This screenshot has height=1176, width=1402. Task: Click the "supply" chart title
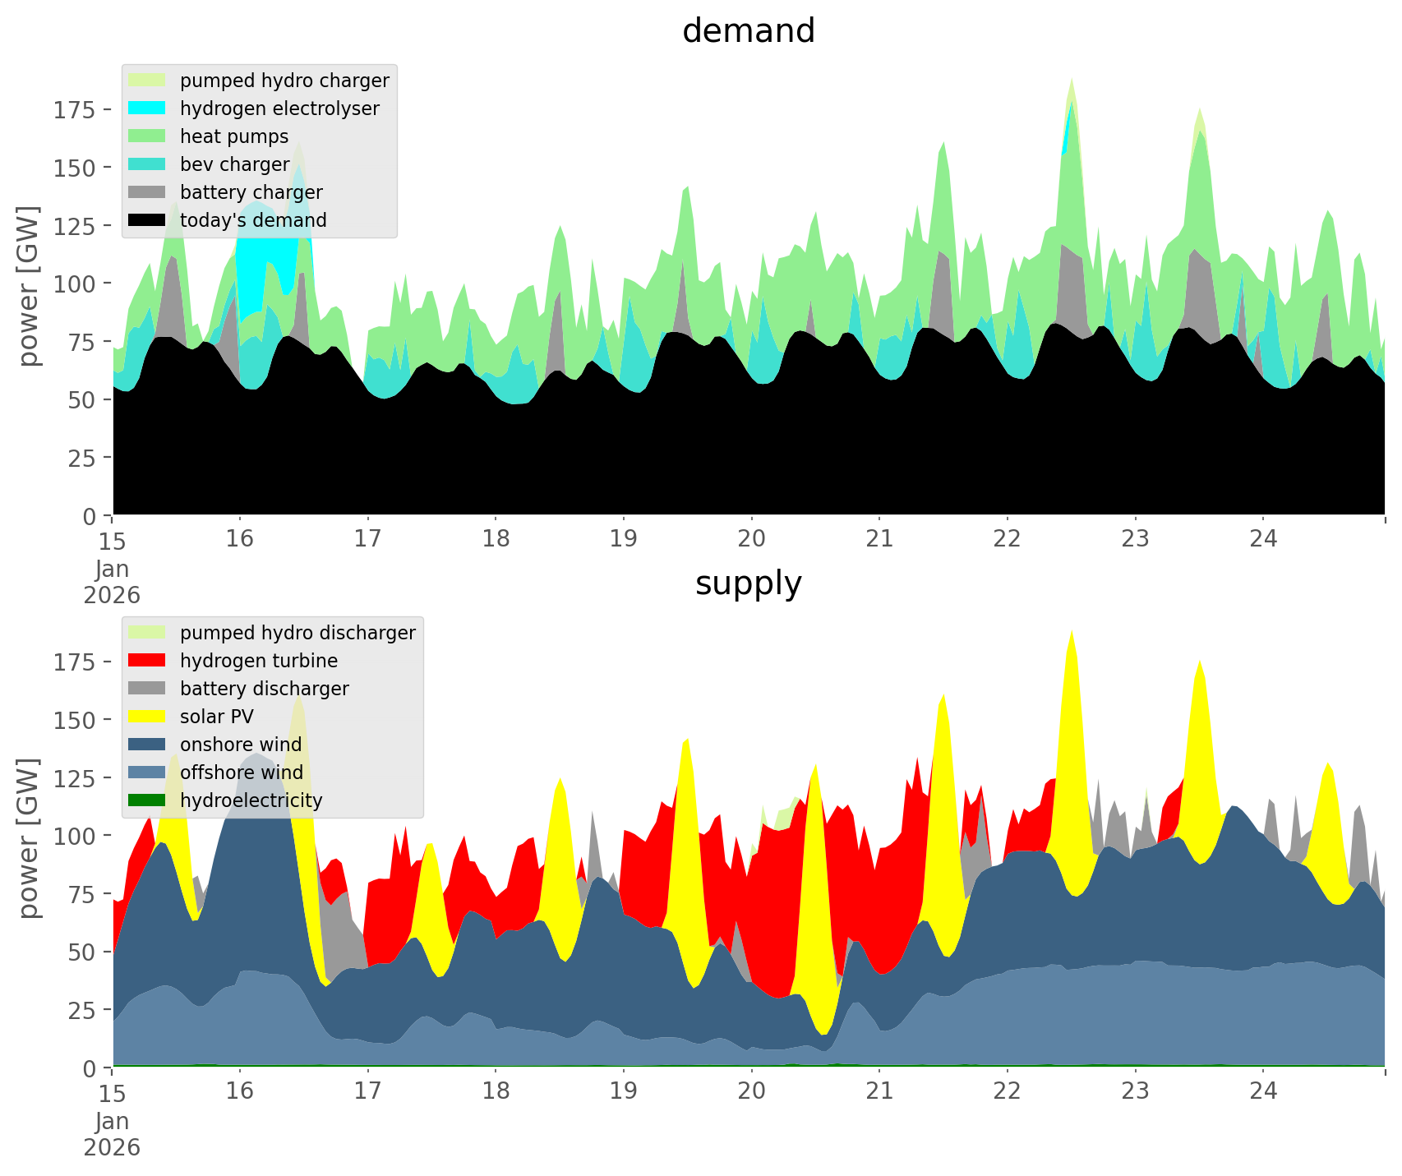[748, 583]
